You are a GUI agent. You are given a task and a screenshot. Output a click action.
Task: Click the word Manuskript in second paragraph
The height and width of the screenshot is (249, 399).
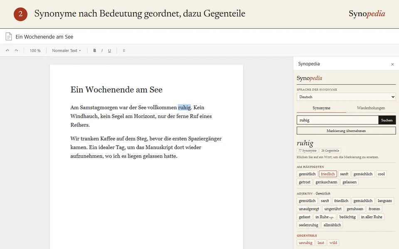tap(159, 147)
